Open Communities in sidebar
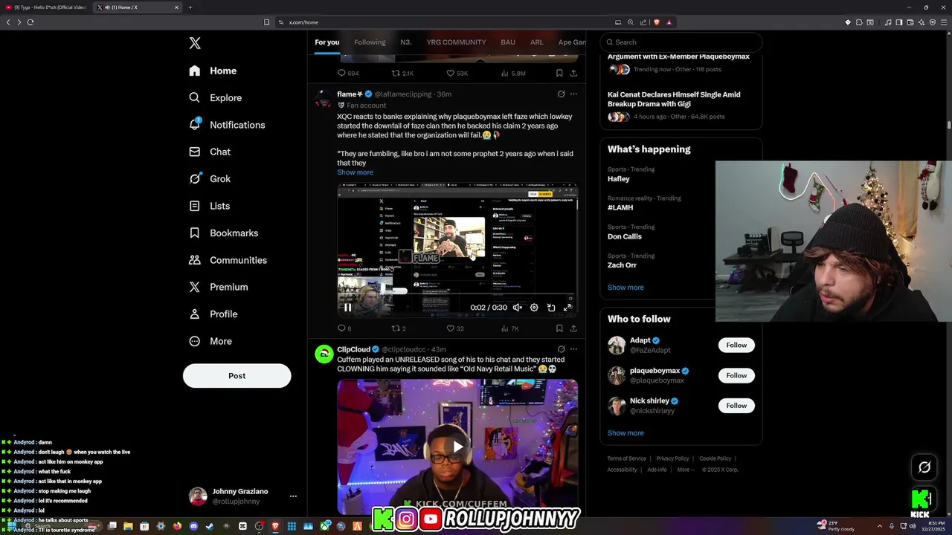 pyautogui.click(x=228, y=260)
